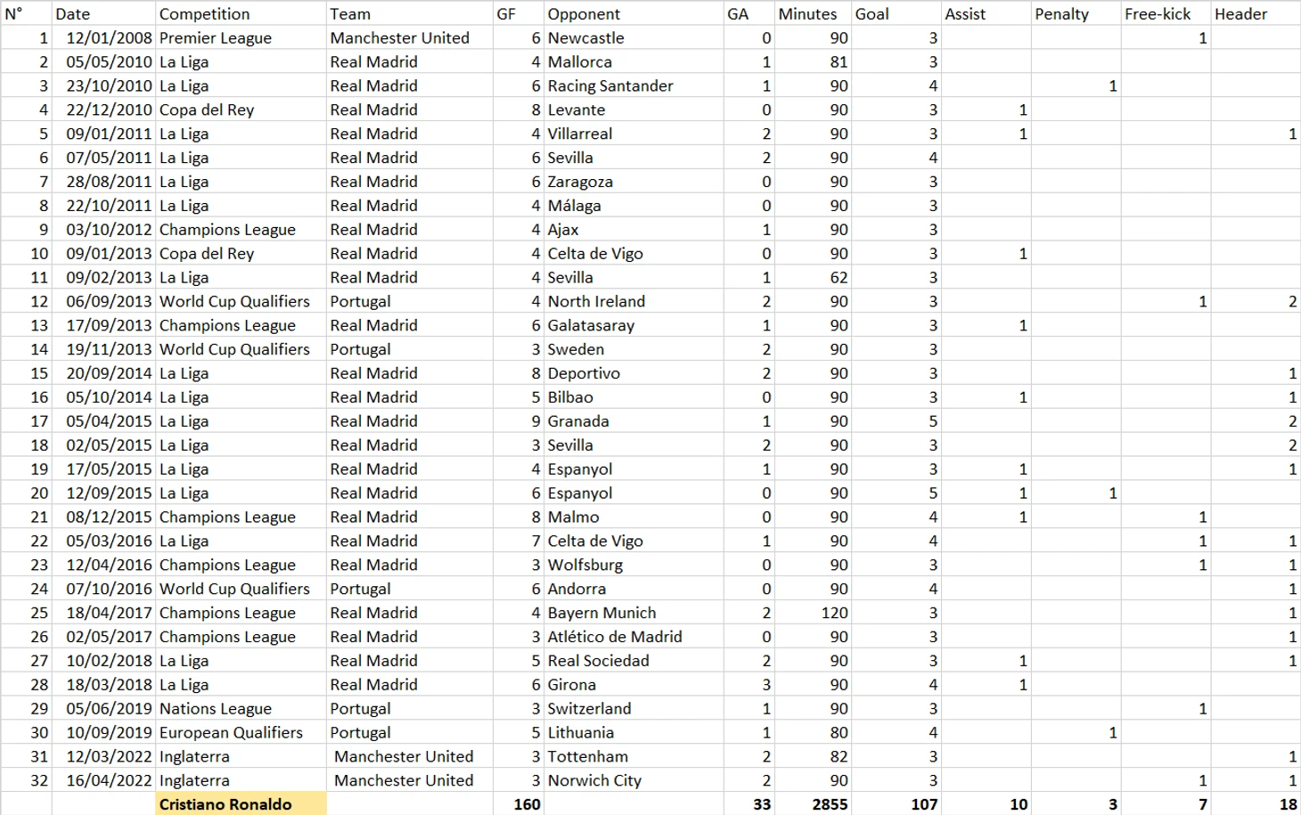
Task: Click the Newcastle opponent cell
Action: [634, 37]
